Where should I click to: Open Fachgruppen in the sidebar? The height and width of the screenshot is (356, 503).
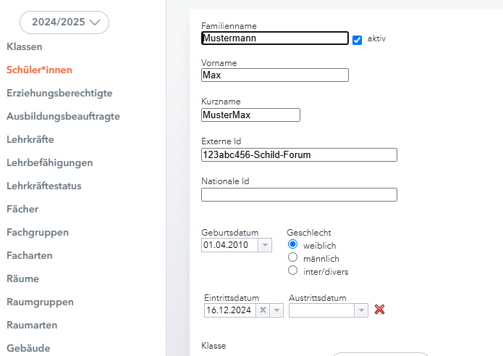38,232
